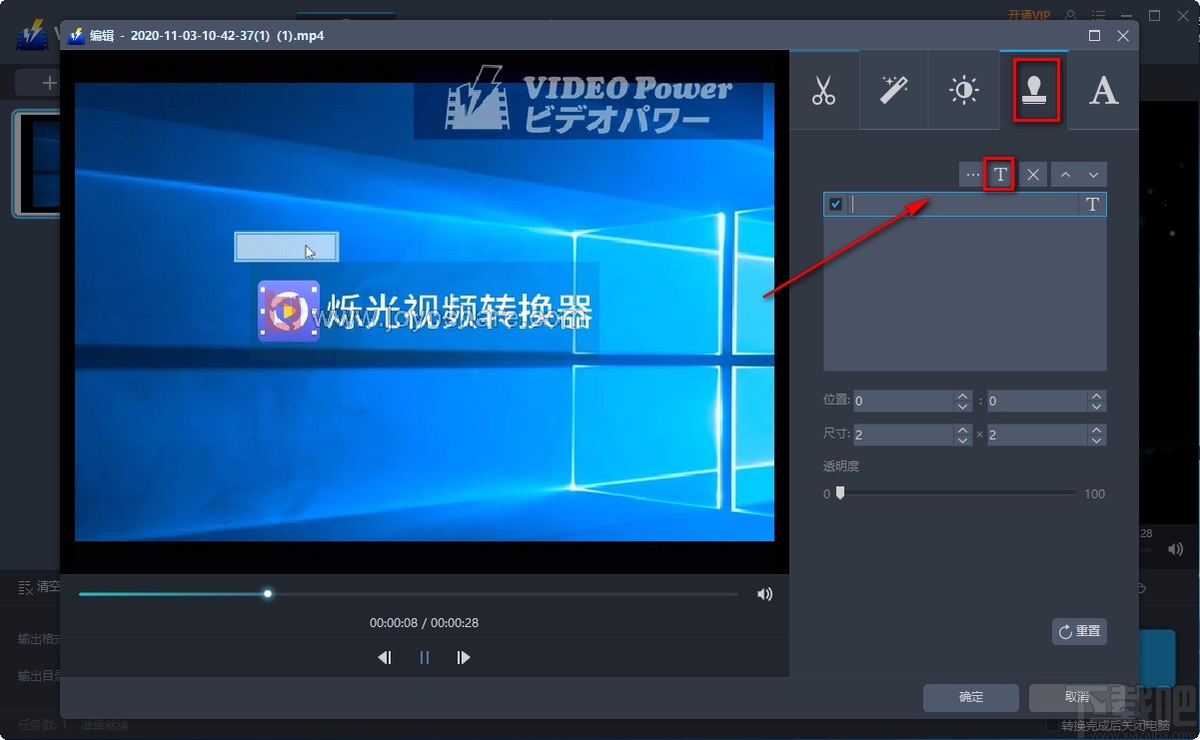The width and height of the screenshot is (1200, 740).
Task: Reset watermark settings via 重置 button
Action: (x=1079, y=631)
